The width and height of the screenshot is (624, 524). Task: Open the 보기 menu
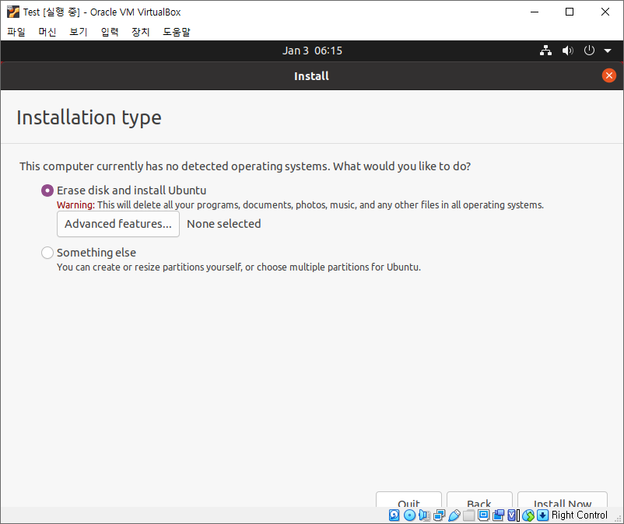79,32
